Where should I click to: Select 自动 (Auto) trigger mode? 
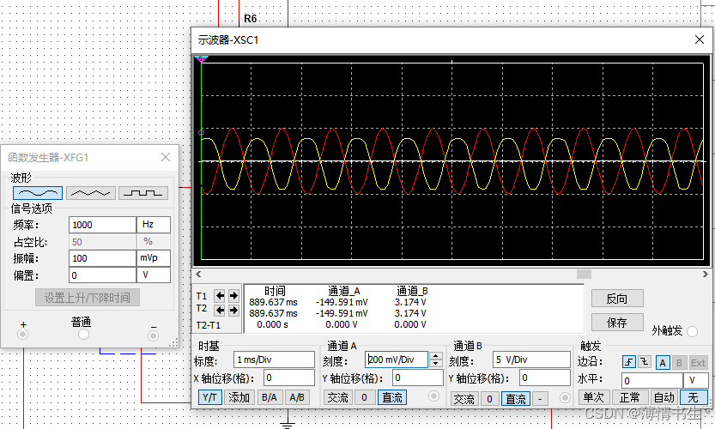point(663,397)
